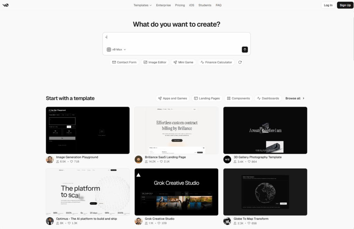Refresh suggestions with the circular arrow icon

(240, 62)
